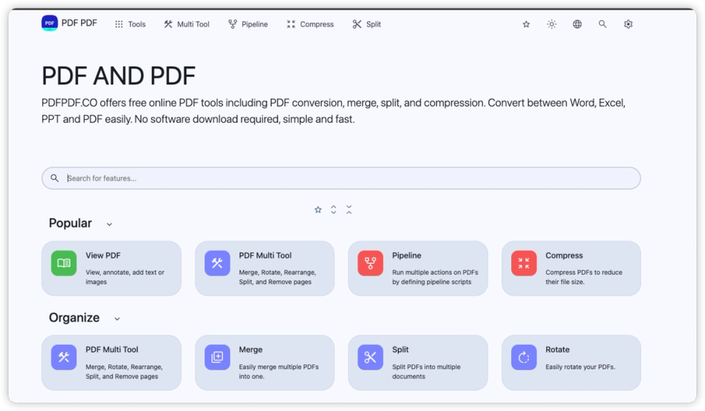The image size is (705, 411).
Task: Click magnifier icon inside features search box
Action: pyautogui.click(x=54, y=178)
